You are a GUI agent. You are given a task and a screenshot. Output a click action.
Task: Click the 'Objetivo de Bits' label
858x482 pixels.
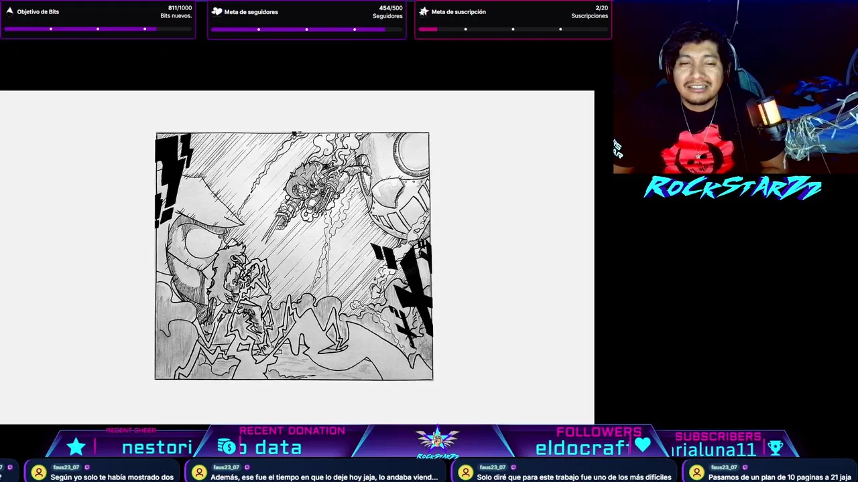[38, 12]
